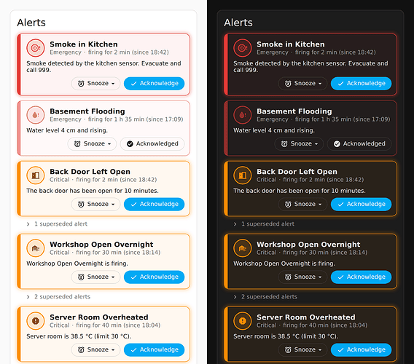Image resolution: width=414 pixels, height=364 pixels.
Task: Expand '2 superseded alerts' in dark panel
Action: point(265,297)
